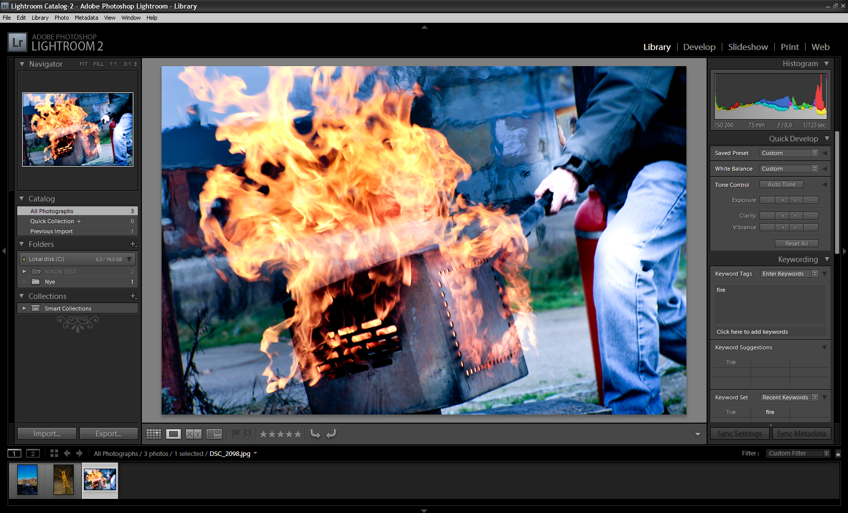Click Sync Settings button
The width and height of the screenshot is (848, 513).
click(739, 434)
